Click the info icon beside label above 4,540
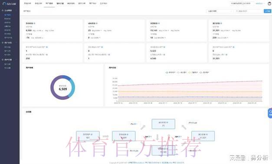 tap(164, 55)
